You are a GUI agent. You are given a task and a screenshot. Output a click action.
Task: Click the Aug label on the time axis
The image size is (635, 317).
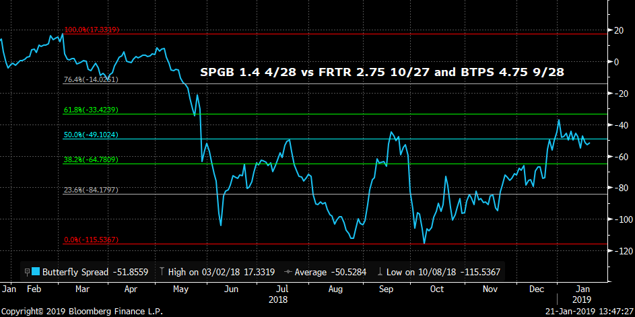pyautogui.click(x=335, y=289)
